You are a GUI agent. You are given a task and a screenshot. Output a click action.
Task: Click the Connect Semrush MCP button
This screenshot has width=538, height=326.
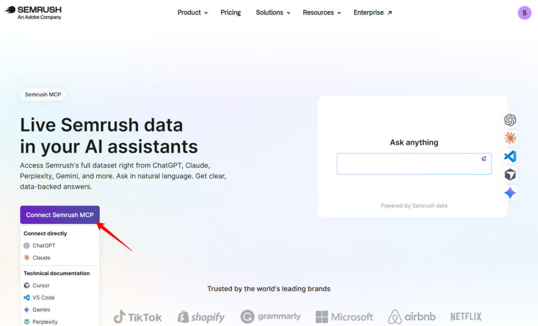pyautogui.click(x=60, y=215)
